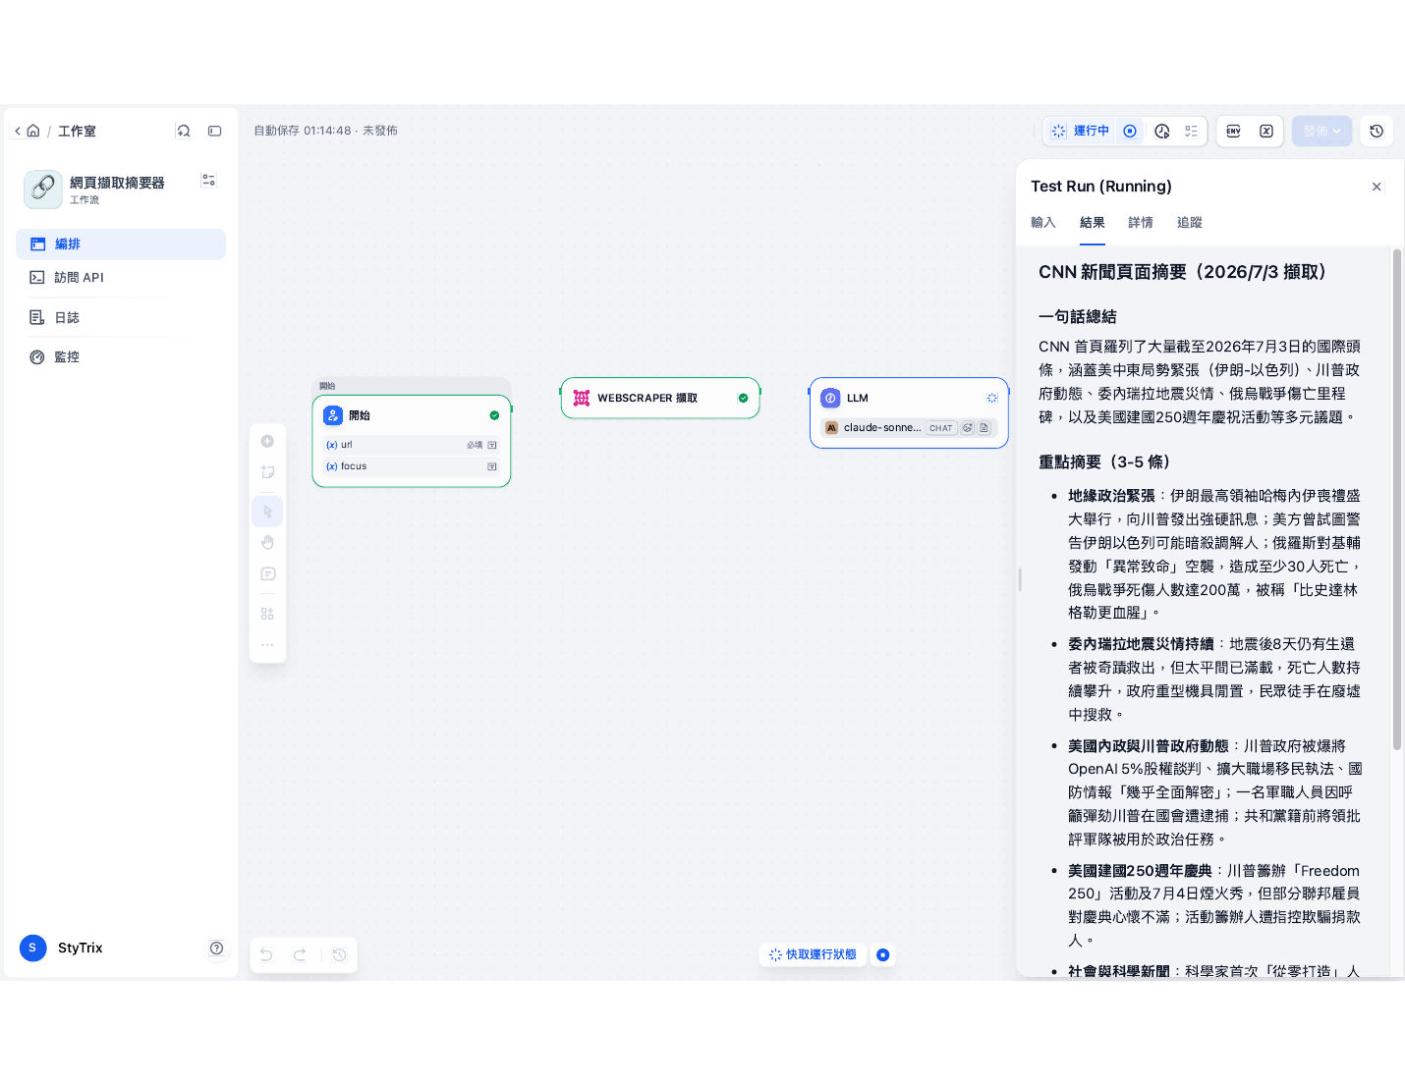This screenshot has height=1085, width=1405.
Task: Open the canvas toolbar more options ellipsis
Action: (x=267, y=645)
